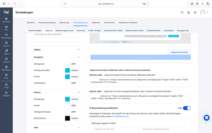Image resolution: width=212 pixels, height=133 pixels.
Task: Collapse the Buttons color section
Action: [x=78, y=92]
